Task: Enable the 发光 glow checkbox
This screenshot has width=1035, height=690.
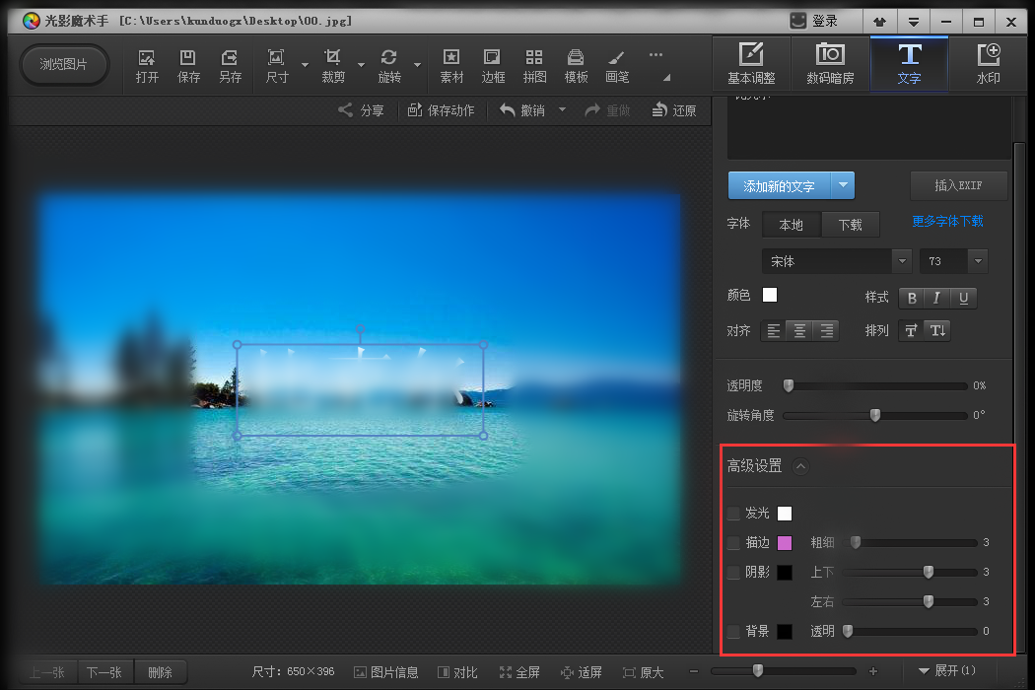Action: click(733, 513)
